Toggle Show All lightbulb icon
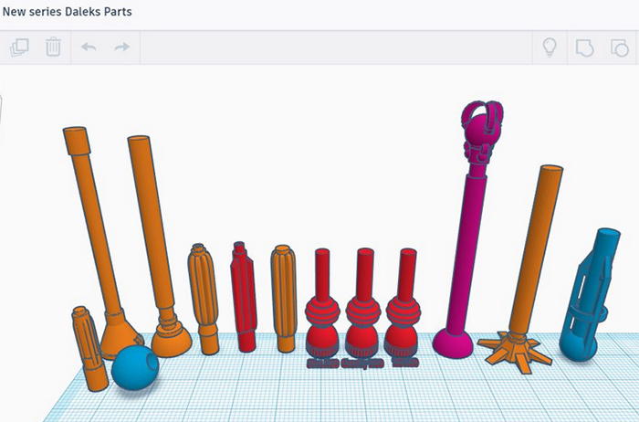Screen dimensions: 639x422 pyautogui.click(x=550, y=47)
